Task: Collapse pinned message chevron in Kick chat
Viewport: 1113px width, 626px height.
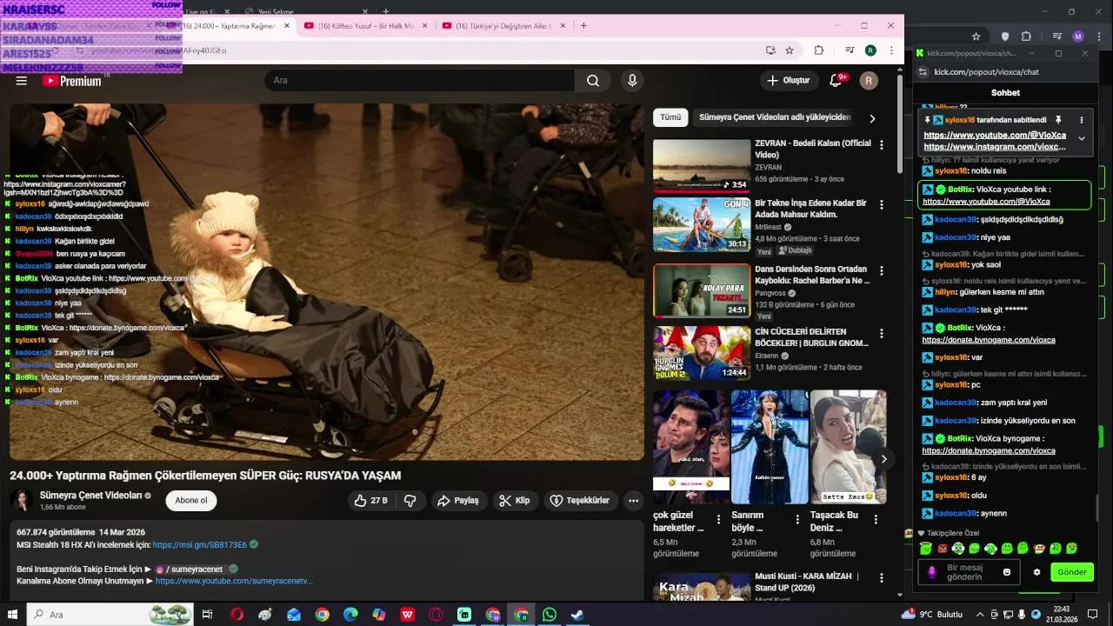Action: point(1082,138)
